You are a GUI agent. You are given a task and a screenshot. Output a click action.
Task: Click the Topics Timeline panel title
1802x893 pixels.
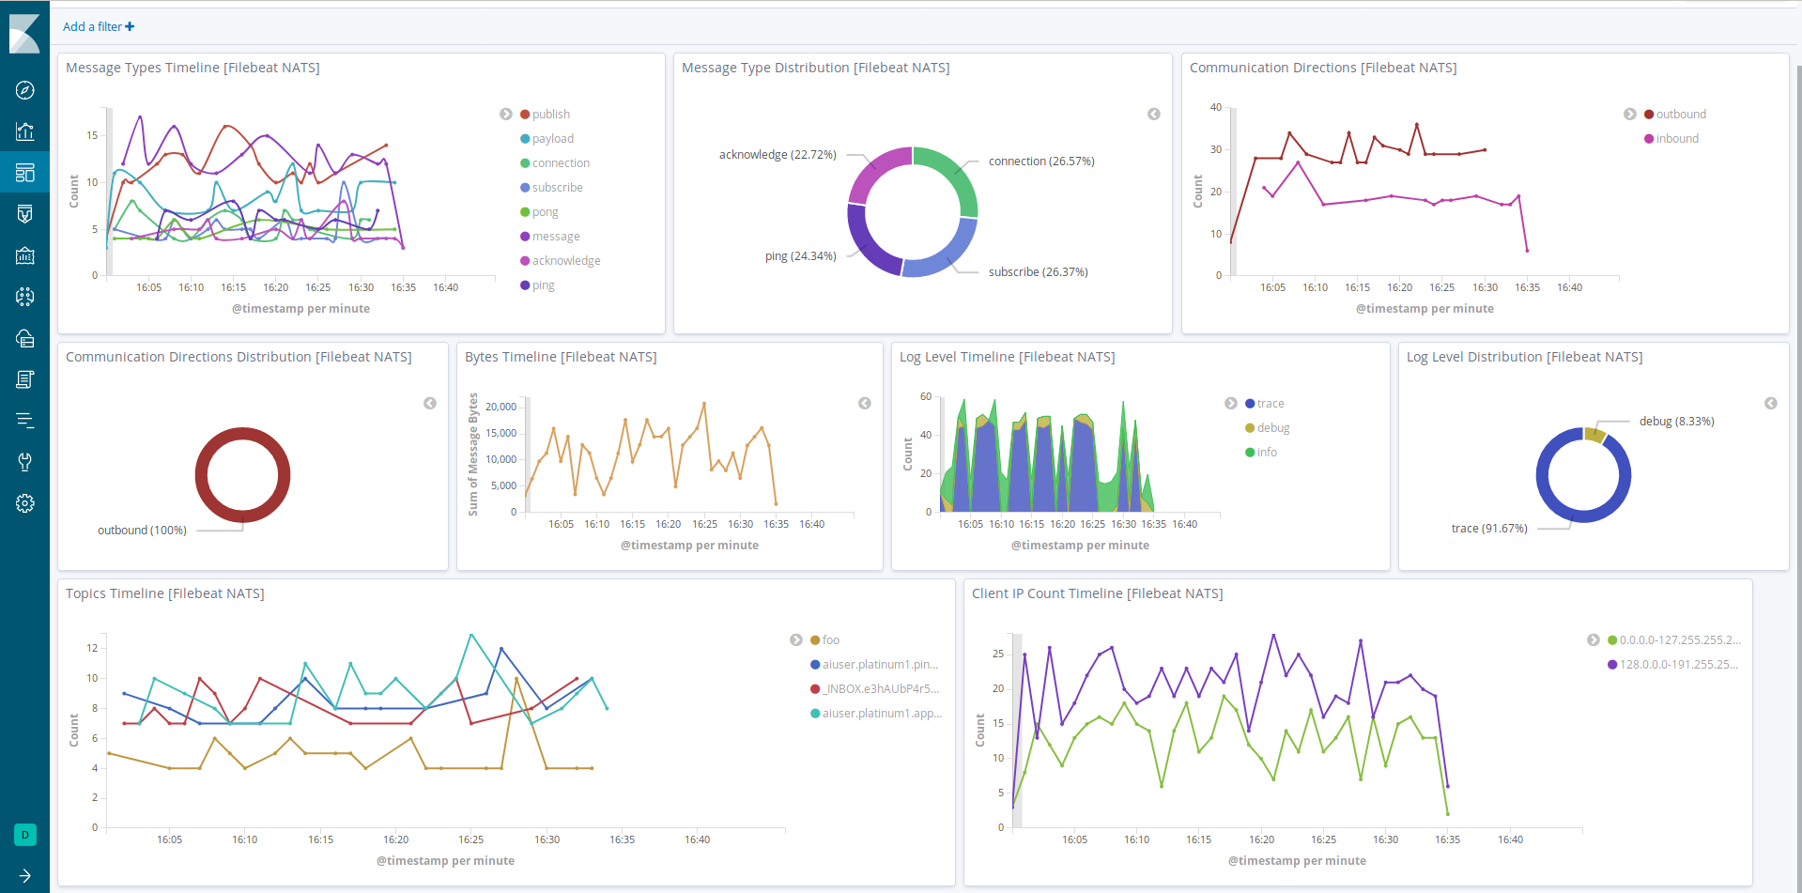coord(164,593)
